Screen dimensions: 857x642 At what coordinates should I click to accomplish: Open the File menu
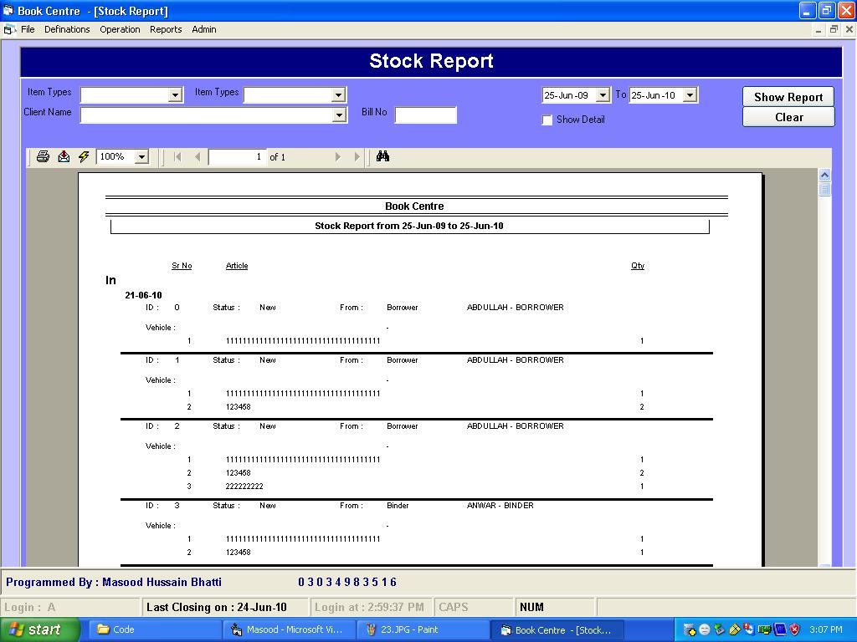[28, 29]
